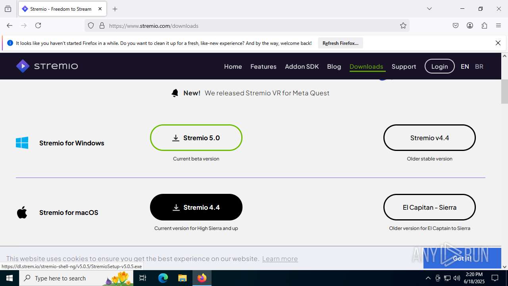
Task: Show hidden system tray icons
Action: [428, 278]
